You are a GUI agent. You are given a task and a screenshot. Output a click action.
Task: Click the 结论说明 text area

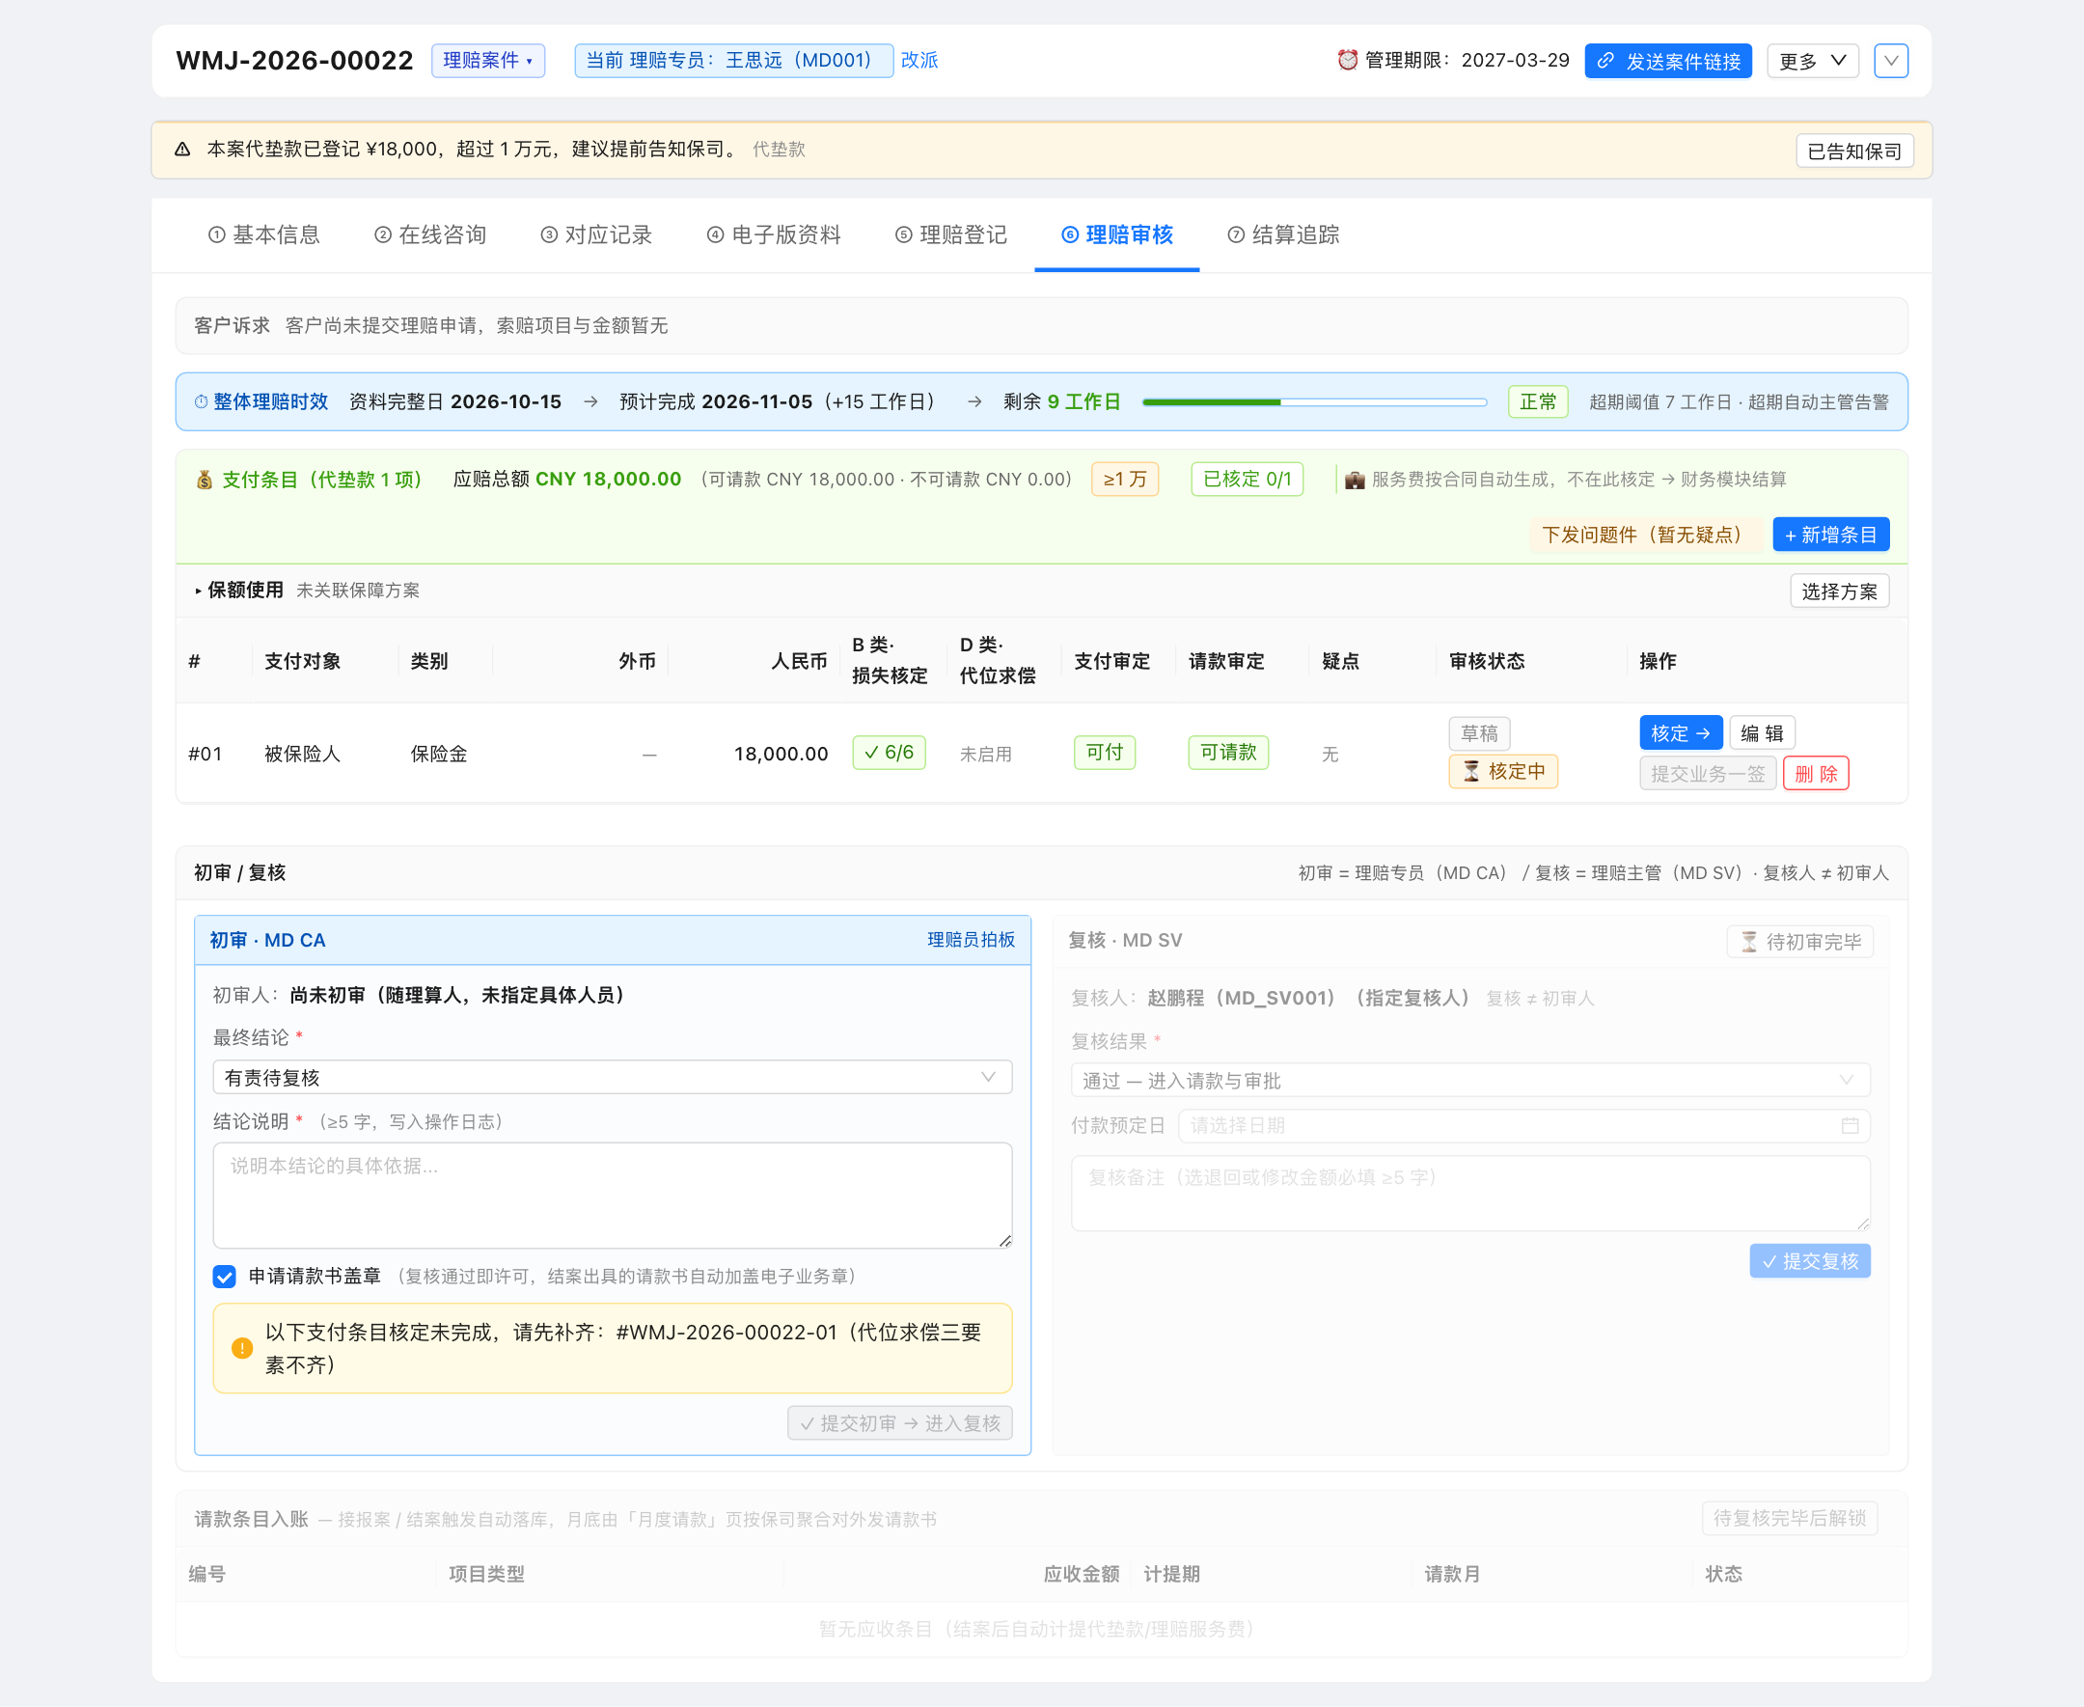(x=613, y=1196)
